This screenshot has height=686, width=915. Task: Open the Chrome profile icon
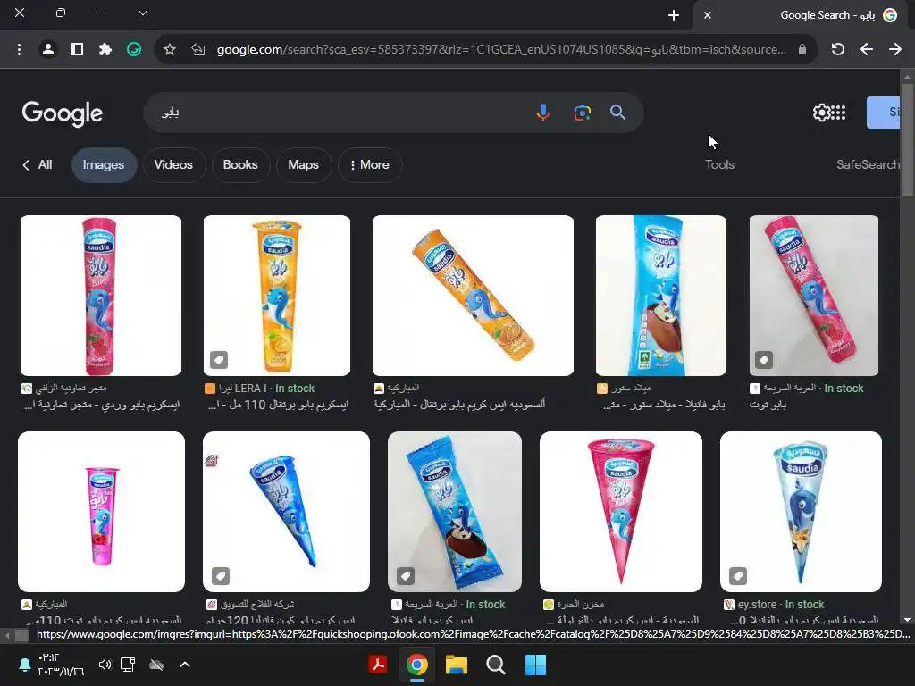point(48,50)
